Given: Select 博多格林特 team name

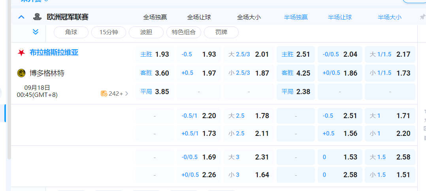Looking at the screenshot, I should coord(47,73).
